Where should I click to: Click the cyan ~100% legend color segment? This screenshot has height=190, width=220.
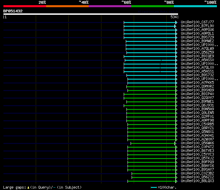tap(196, 6)
